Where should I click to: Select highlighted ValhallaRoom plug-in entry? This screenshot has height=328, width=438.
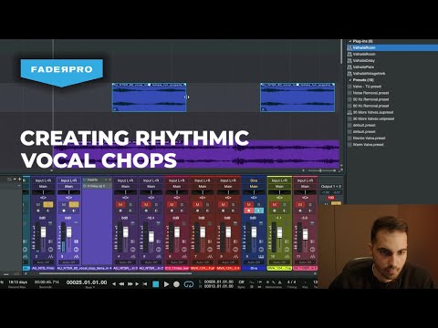[392, 47]
